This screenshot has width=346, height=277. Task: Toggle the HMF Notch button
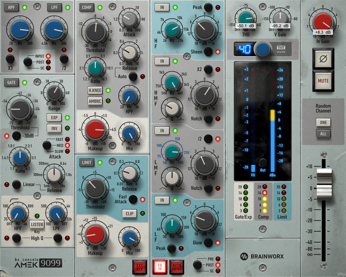point(208,119)
